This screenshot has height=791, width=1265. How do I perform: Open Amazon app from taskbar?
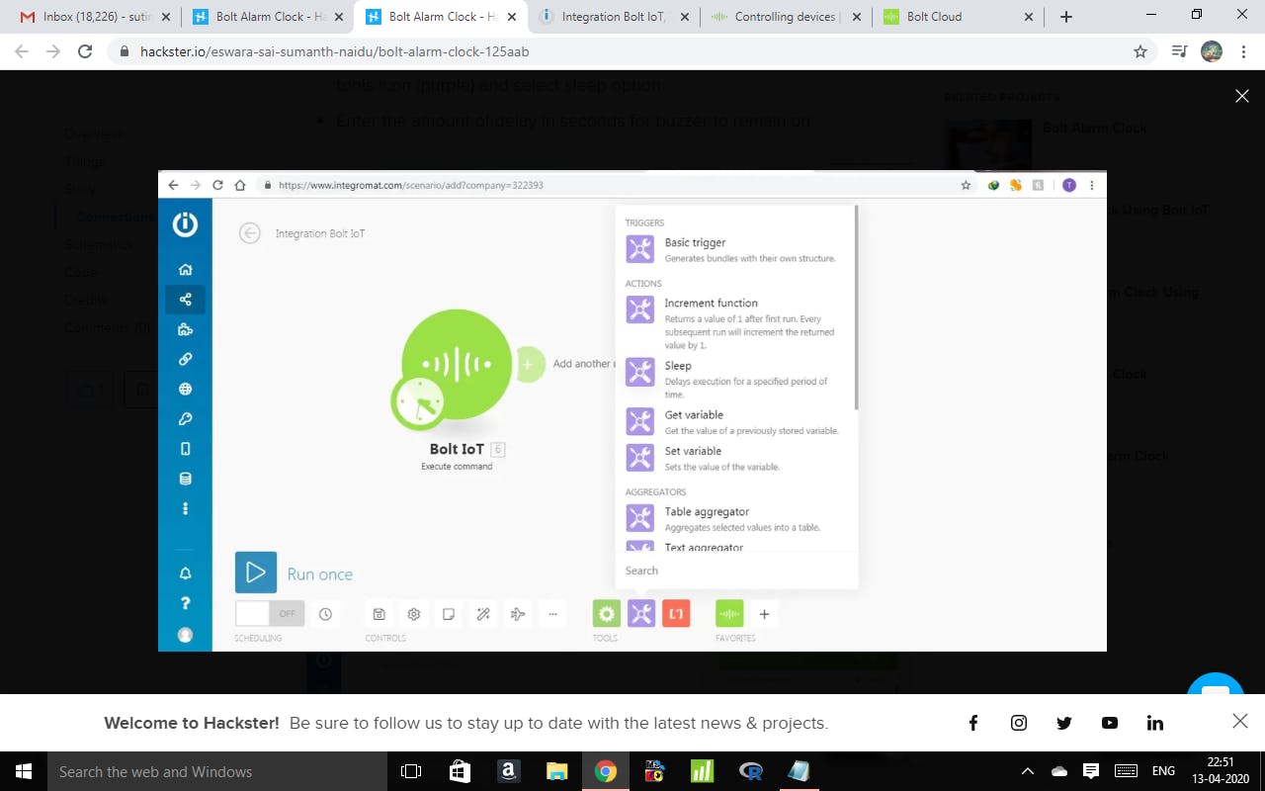[x=509, y=771]
